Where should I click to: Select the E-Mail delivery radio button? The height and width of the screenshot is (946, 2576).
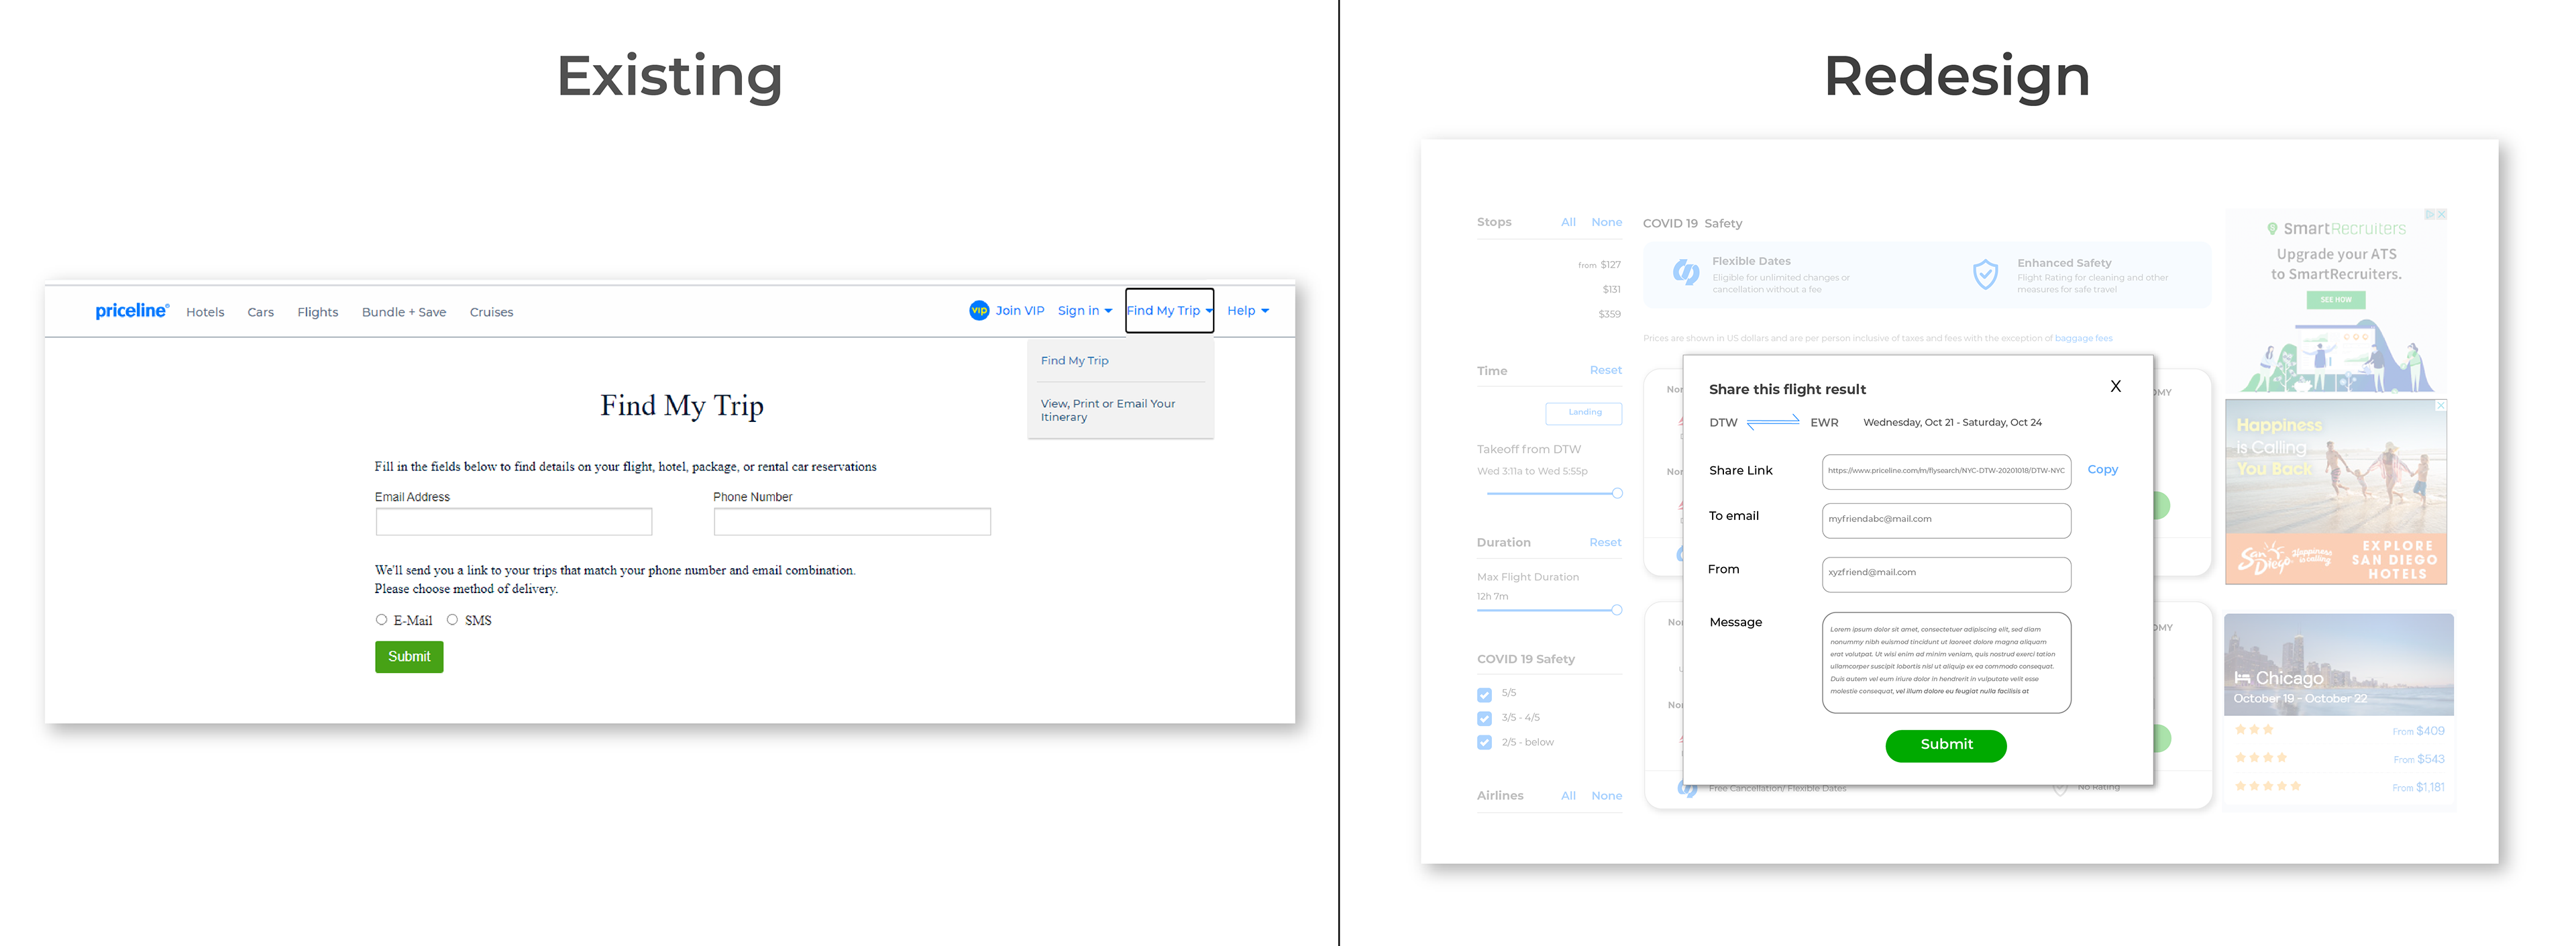tap(381, 620)
